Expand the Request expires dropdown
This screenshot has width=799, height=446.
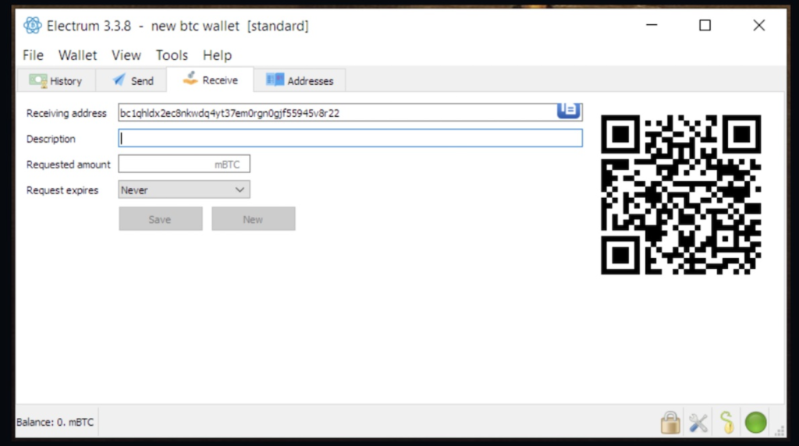pyautogui.click(x=184, y=190)
